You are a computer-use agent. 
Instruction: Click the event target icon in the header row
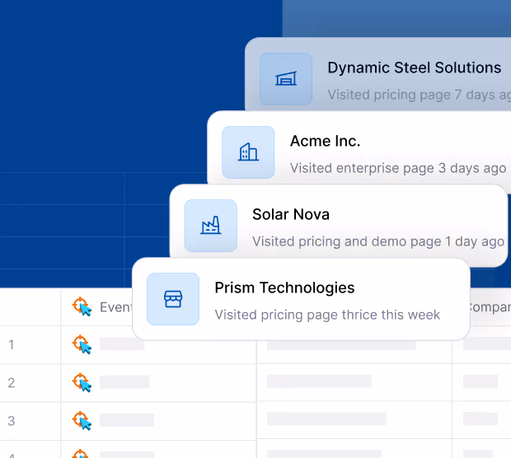82,306
